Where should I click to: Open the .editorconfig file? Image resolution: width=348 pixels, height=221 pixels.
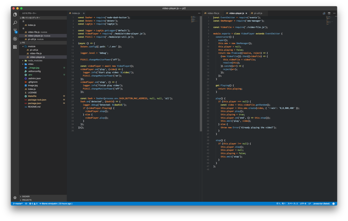pos(43,71)
